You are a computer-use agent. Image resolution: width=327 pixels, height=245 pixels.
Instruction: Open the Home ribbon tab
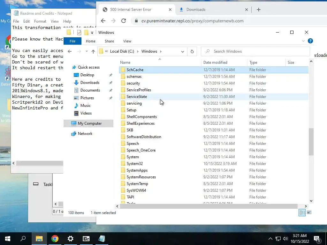(90, 41)
